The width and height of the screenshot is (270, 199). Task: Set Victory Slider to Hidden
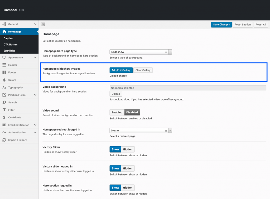click(128, 149)
